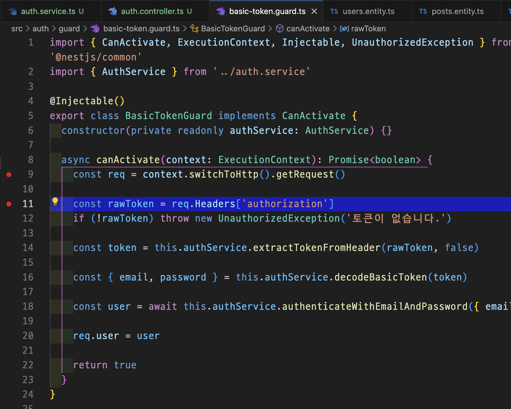Open the guard breadcrumb folder
Viewport: 511px width, 409px height.
point(69,29)
